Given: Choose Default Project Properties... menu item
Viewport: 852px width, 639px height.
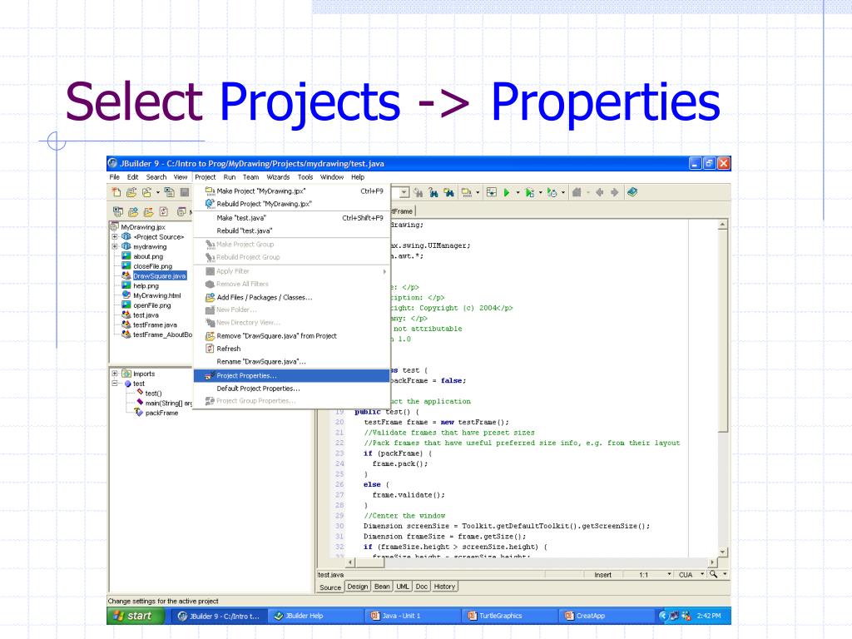Looking at the screenshot, I should tap(292, 389).
